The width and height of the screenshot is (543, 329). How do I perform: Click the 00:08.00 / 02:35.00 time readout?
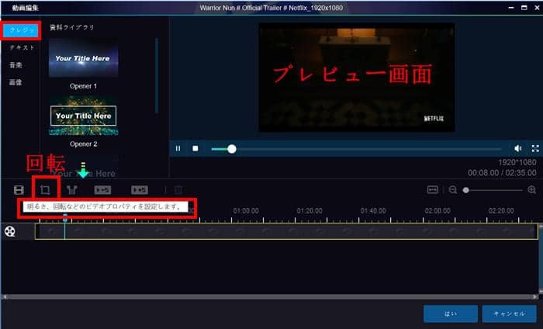(502, 172)
